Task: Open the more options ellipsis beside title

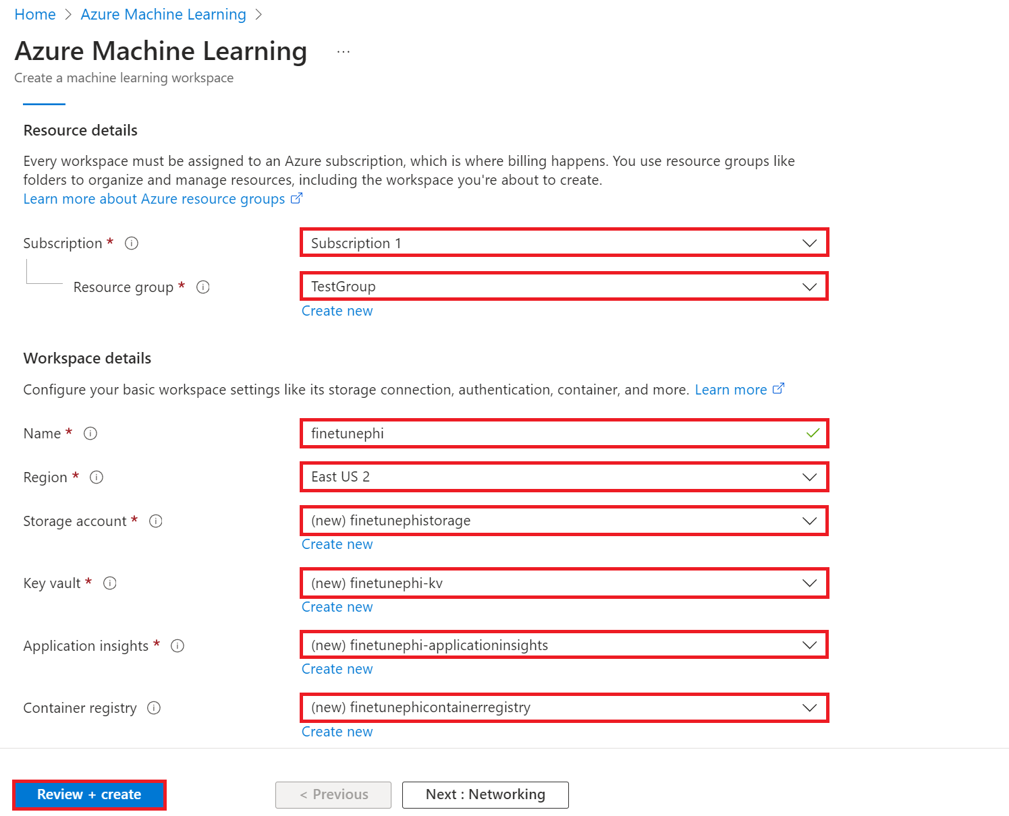Action: (x=344, y=52)
